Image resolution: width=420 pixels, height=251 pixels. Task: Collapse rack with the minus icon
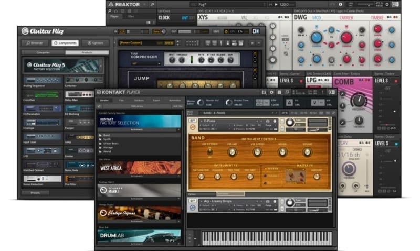(259, 43)
